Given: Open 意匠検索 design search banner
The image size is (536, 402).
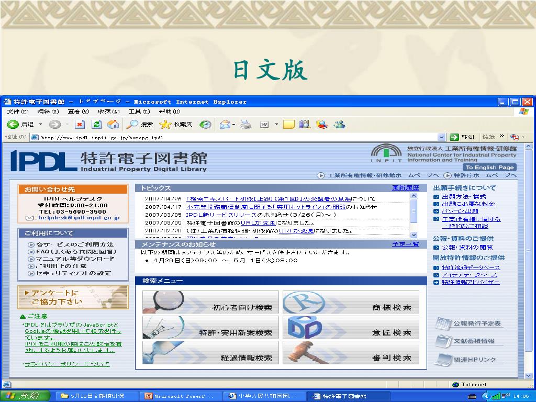Looking at the screenshot, I should (x=351, y=328).
